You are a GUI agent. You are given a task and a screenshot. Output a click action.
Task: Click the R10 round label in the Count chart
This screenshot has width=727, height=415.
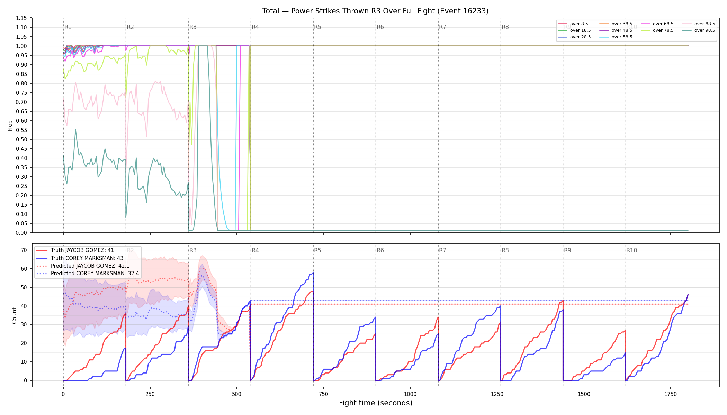(x=631, y=250)
